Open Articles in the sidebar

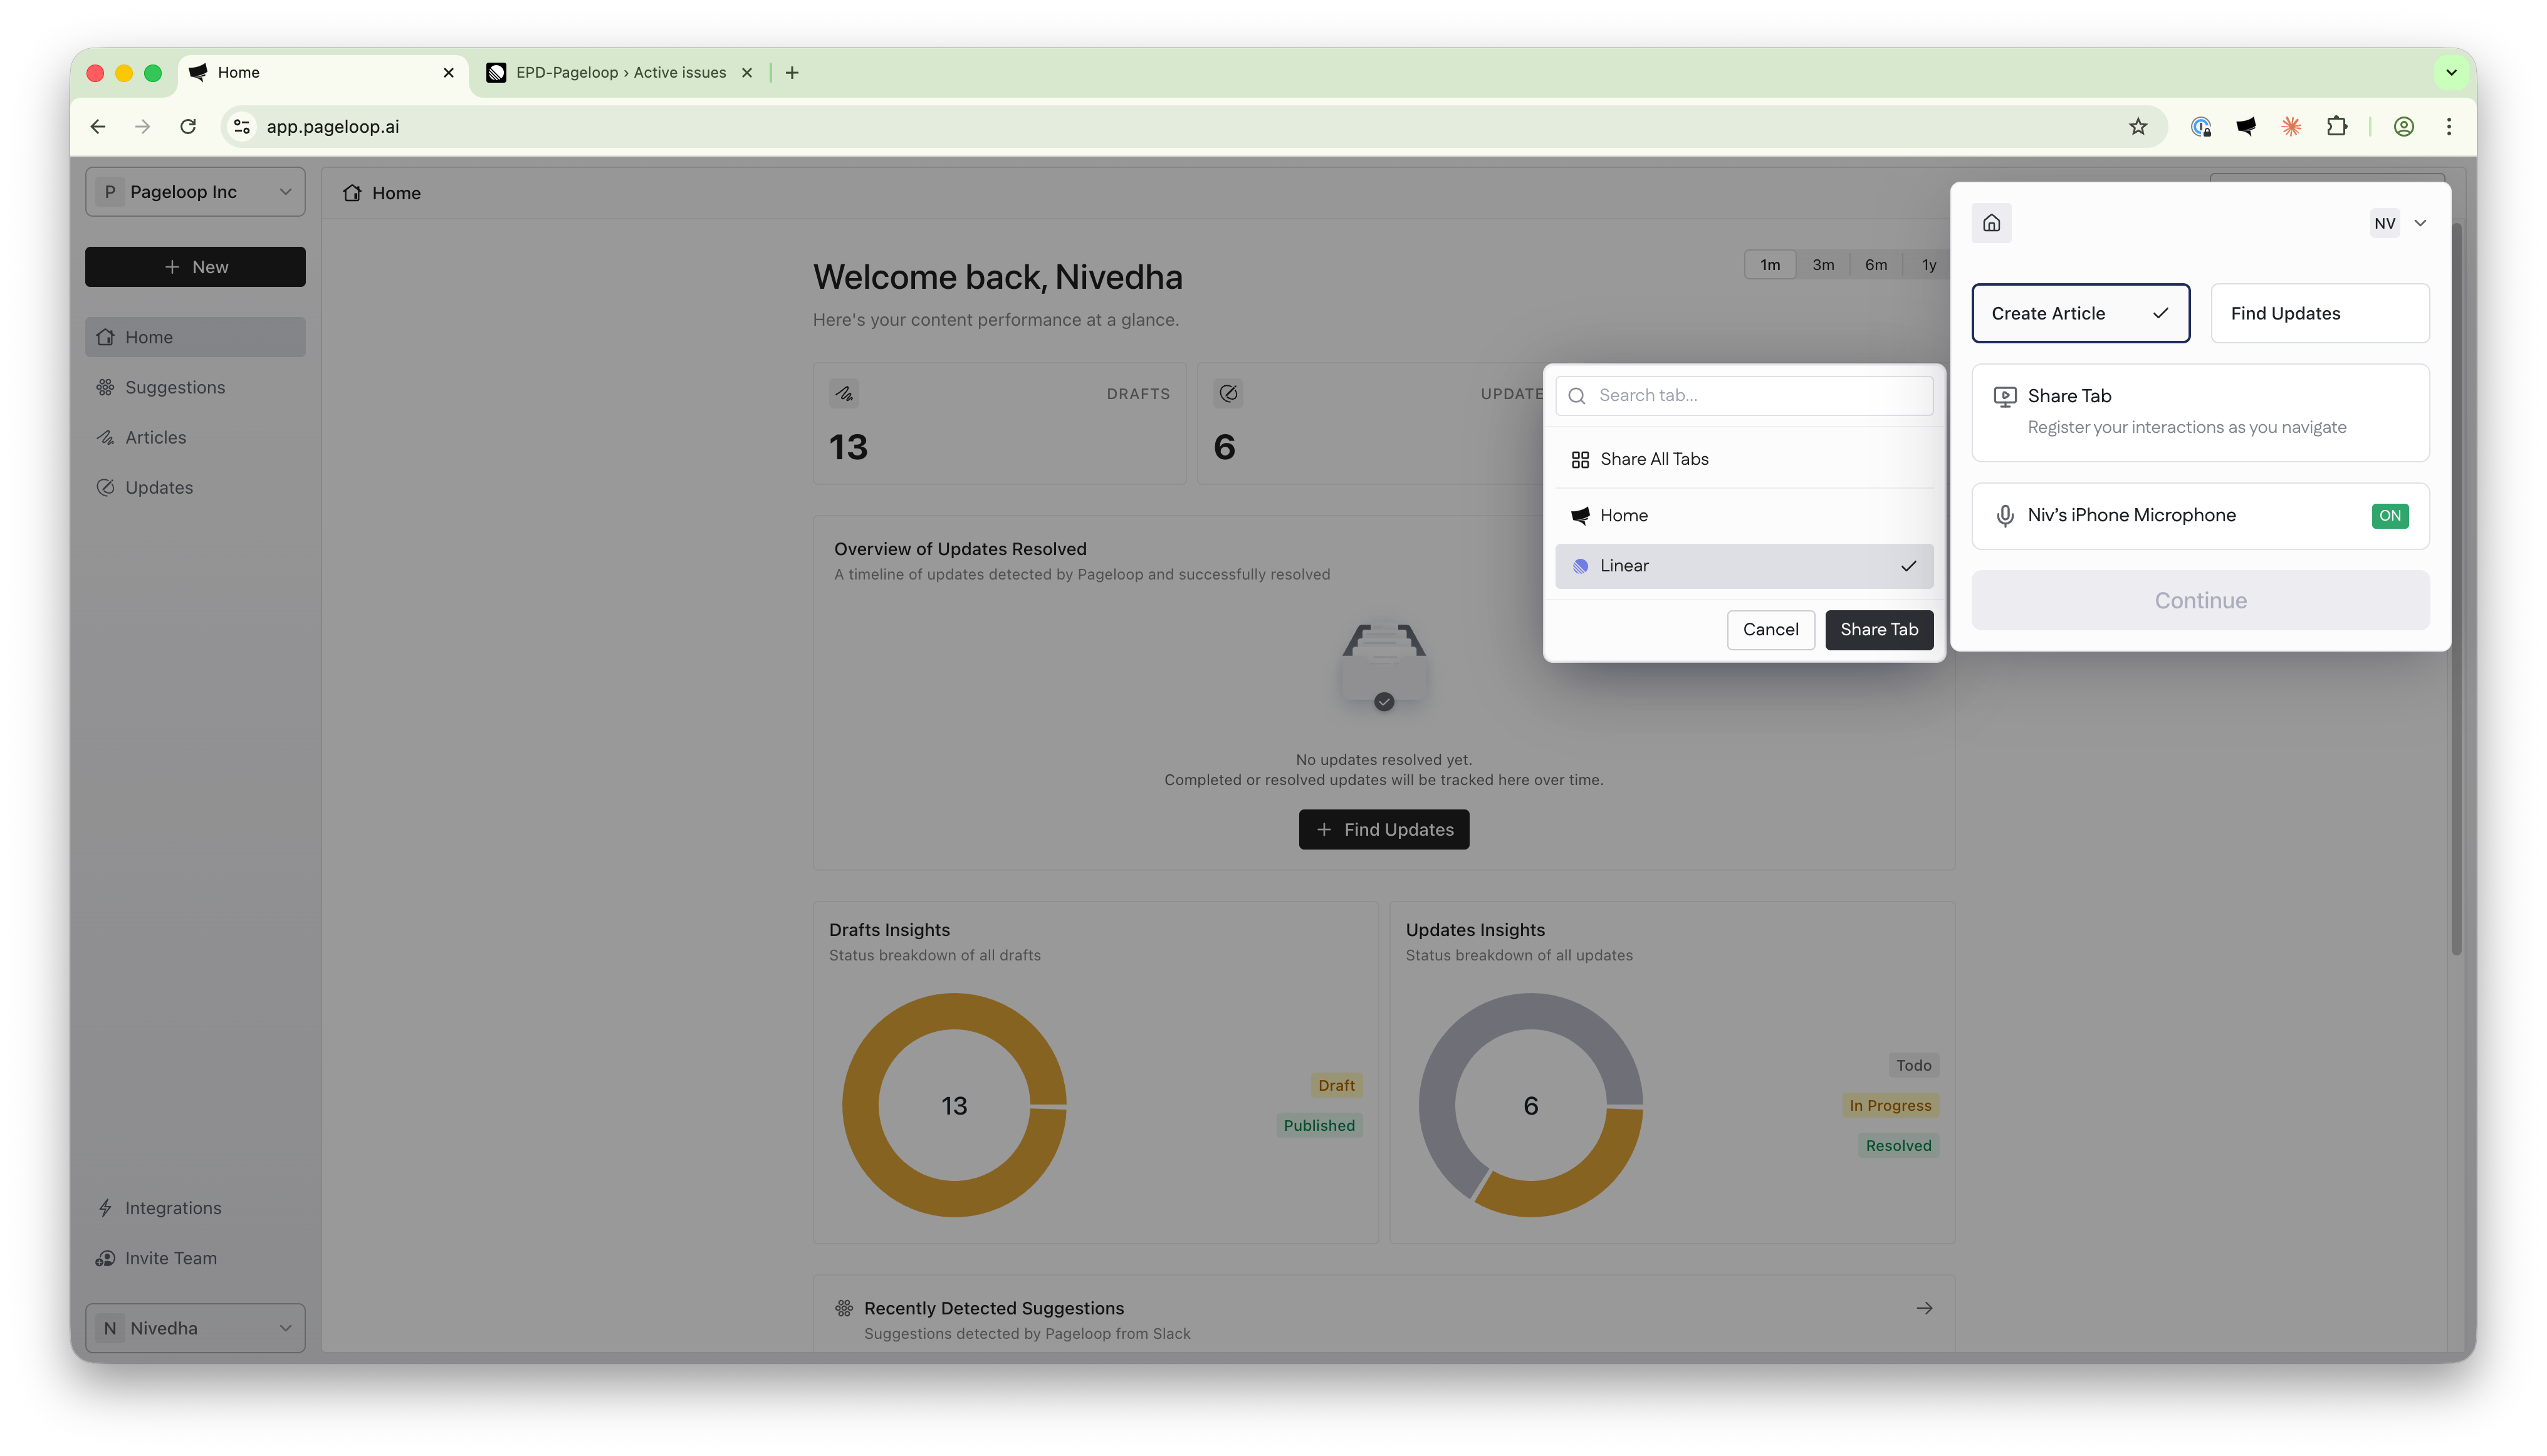coord(195,437)
